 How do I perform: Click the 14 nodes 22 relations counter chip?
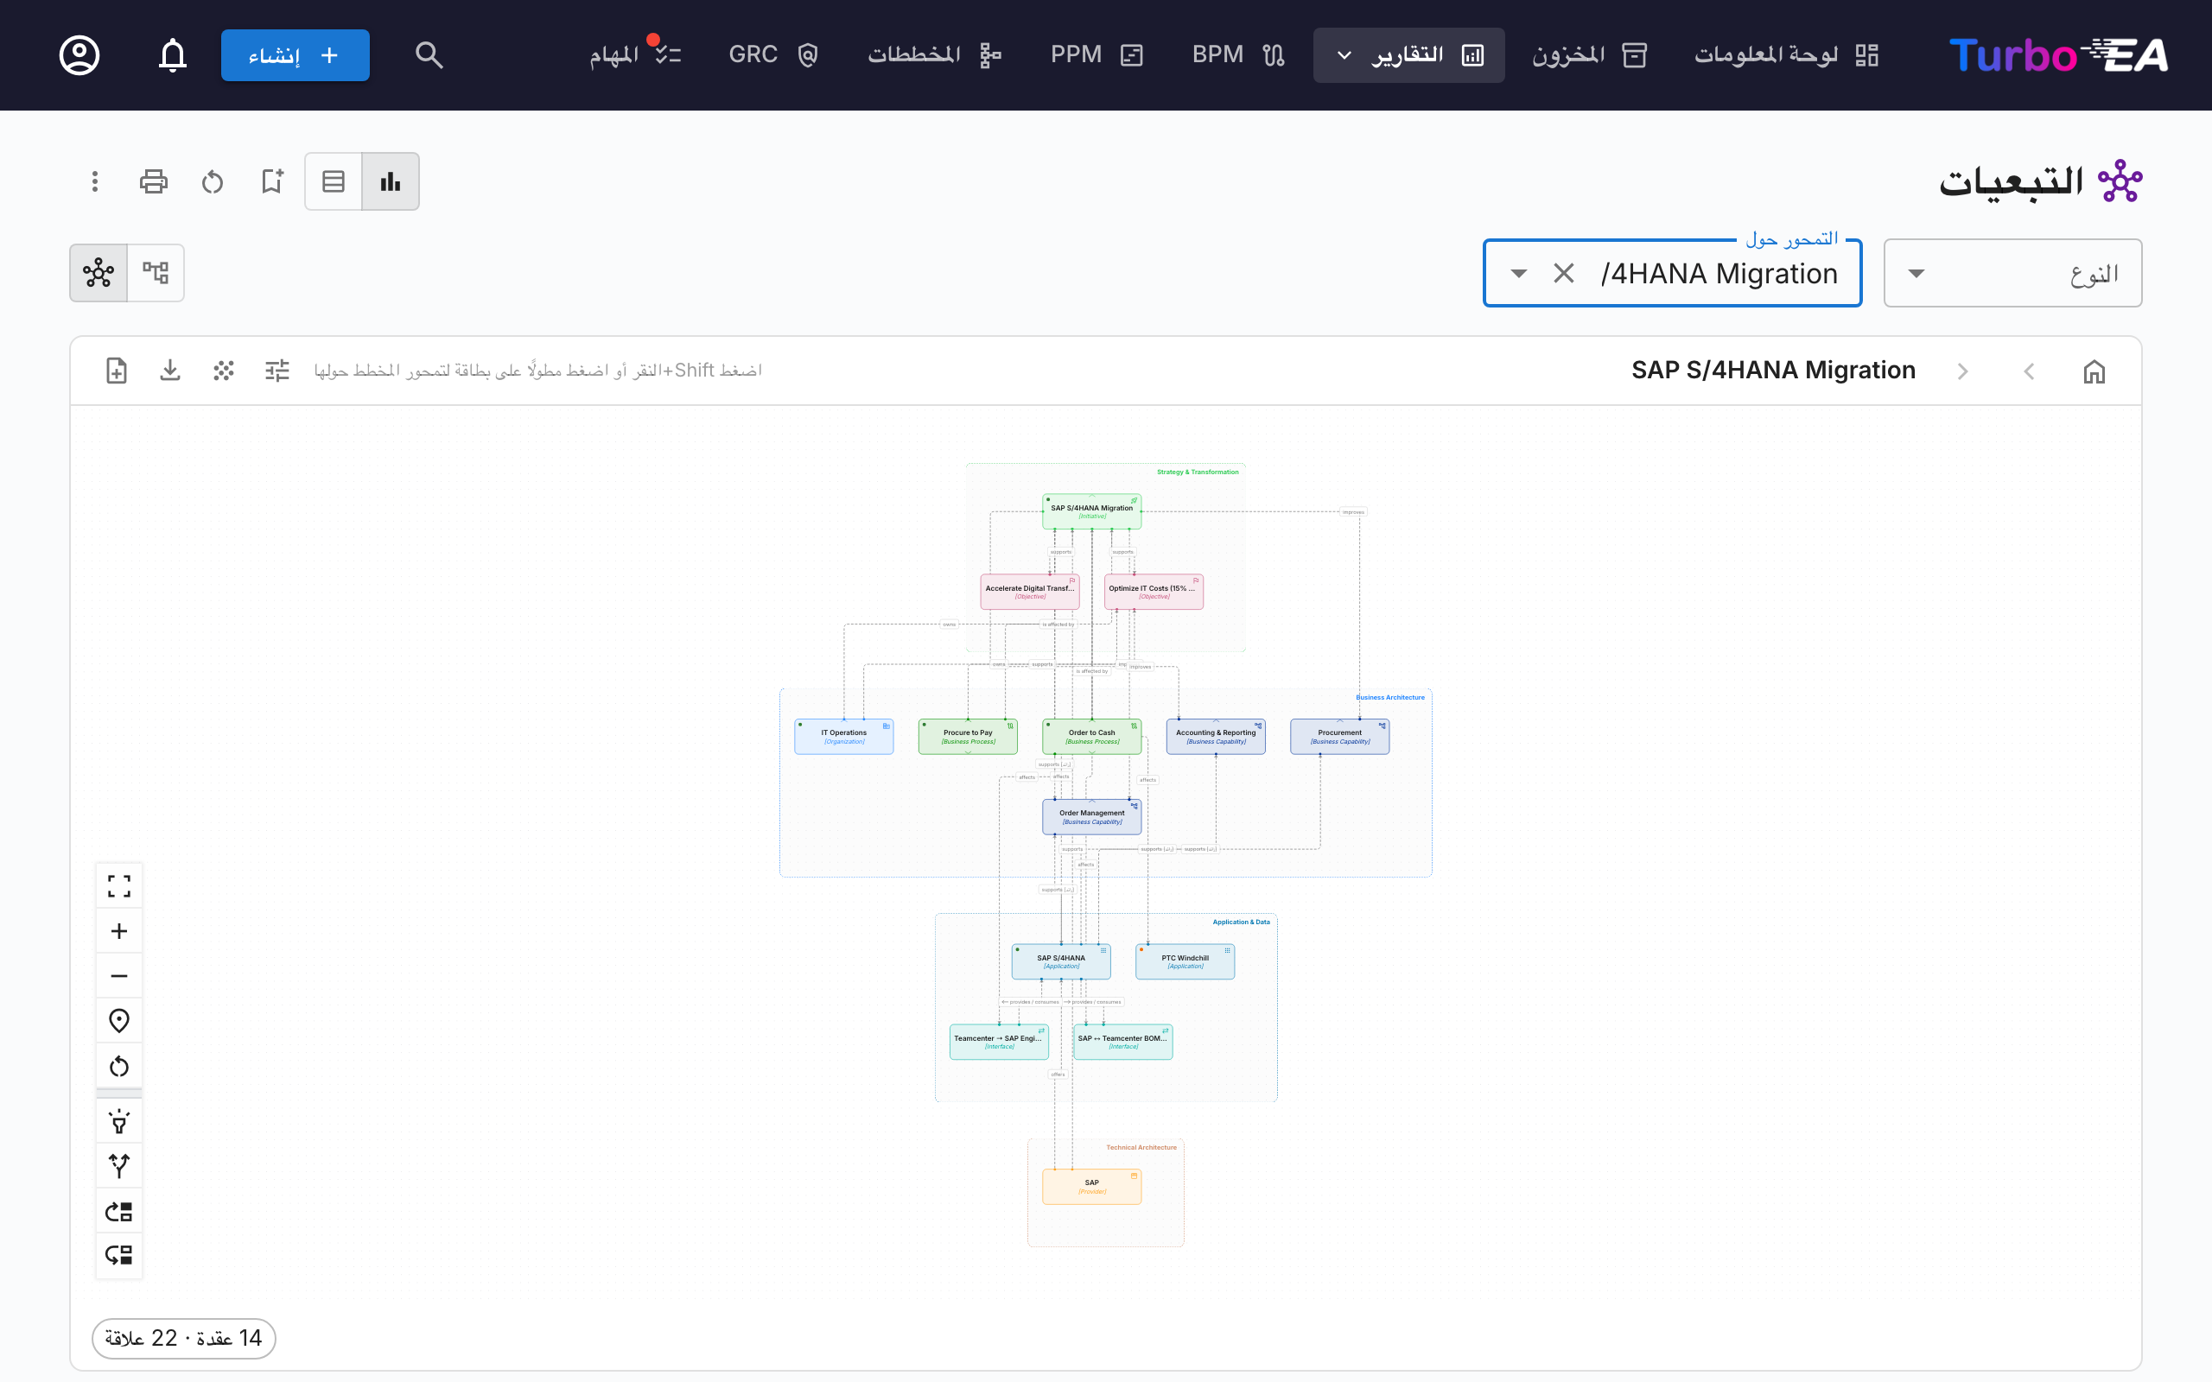click(x=184, y=1338)
